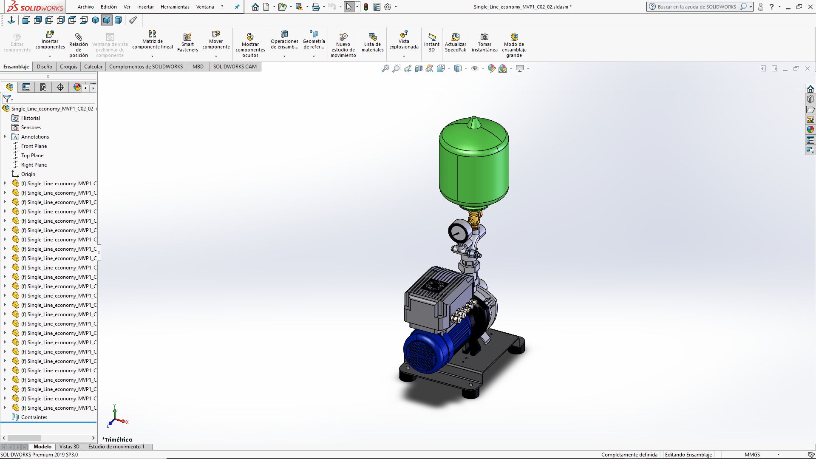Viewport: 816px width, 459px height.
Task: Switch to the Calcular tab
Action: 93,66
